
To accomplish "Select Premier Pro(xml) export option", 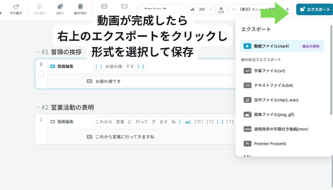I will [x=282, y=143].
